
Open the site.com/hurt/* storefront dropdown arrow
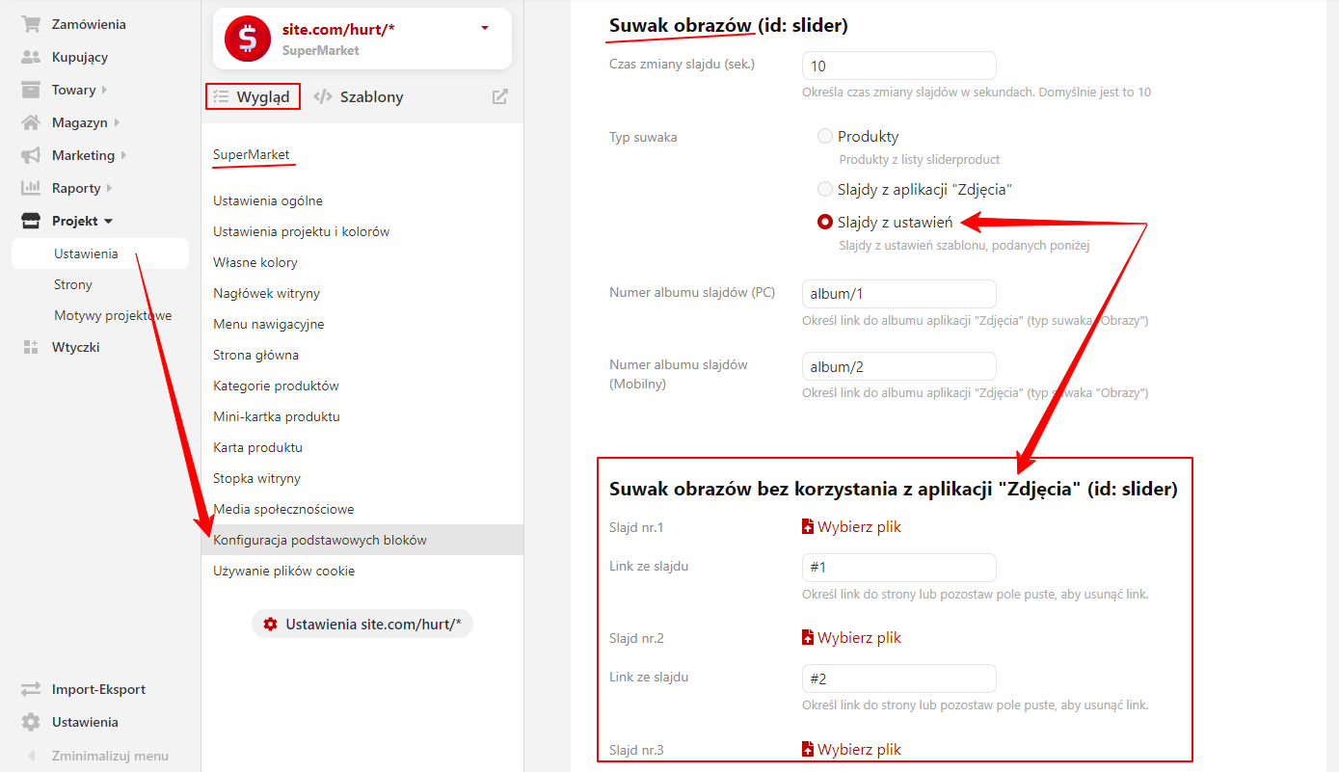pyautogui.click(x=485, y=29)
